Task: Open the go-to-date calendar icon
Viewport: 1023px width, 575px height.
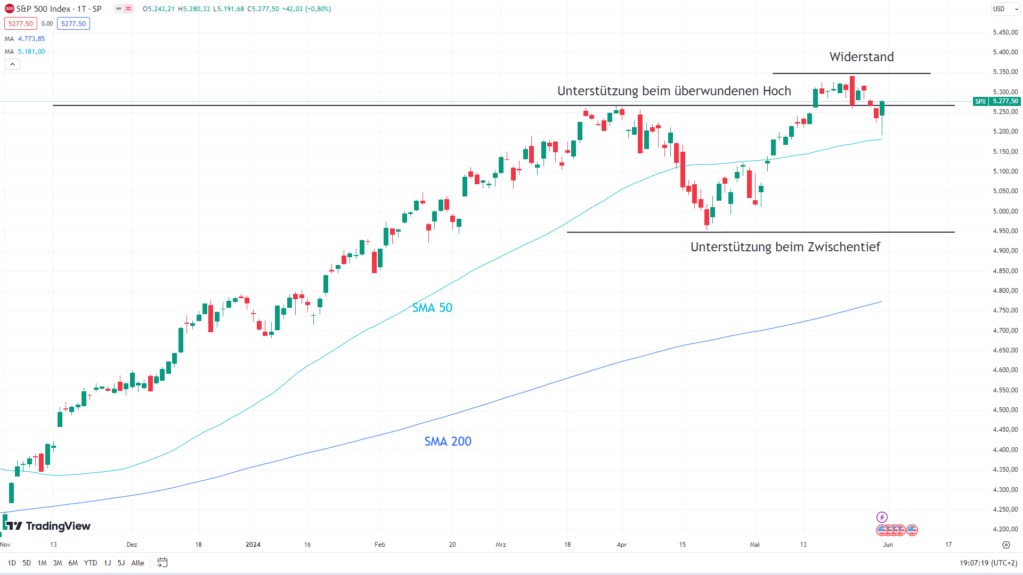Action: [163, 563]
